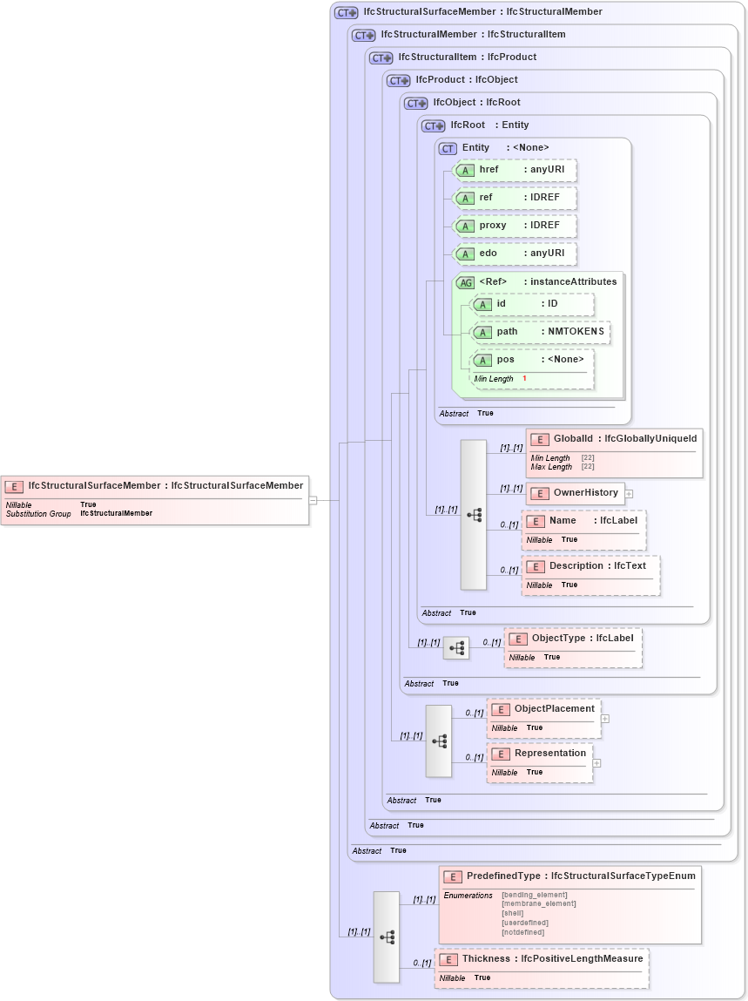The image size is (748, 1001).
Task: Expand Representation using its plus button
Action: (x=596, y=764)
